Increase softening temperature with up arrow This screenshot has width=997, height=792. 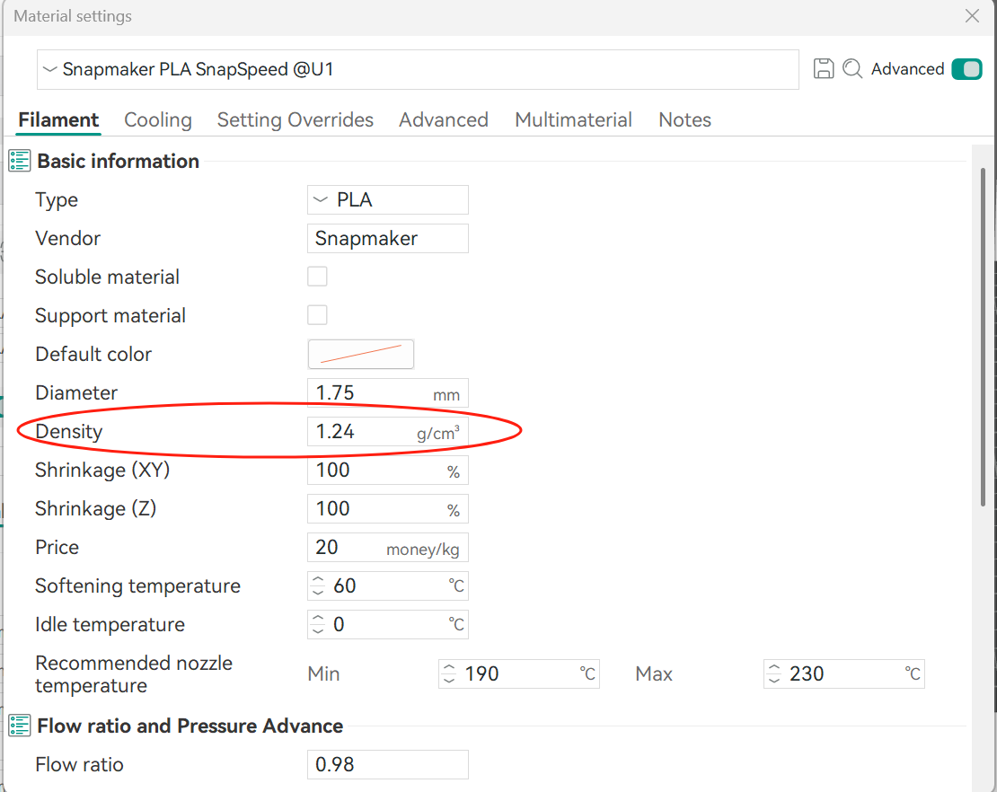click(317, 581)
